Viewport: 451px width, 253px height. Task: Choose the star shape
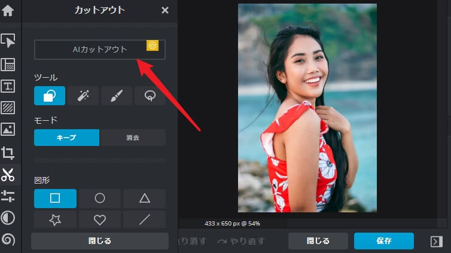(x=55, y=220)
